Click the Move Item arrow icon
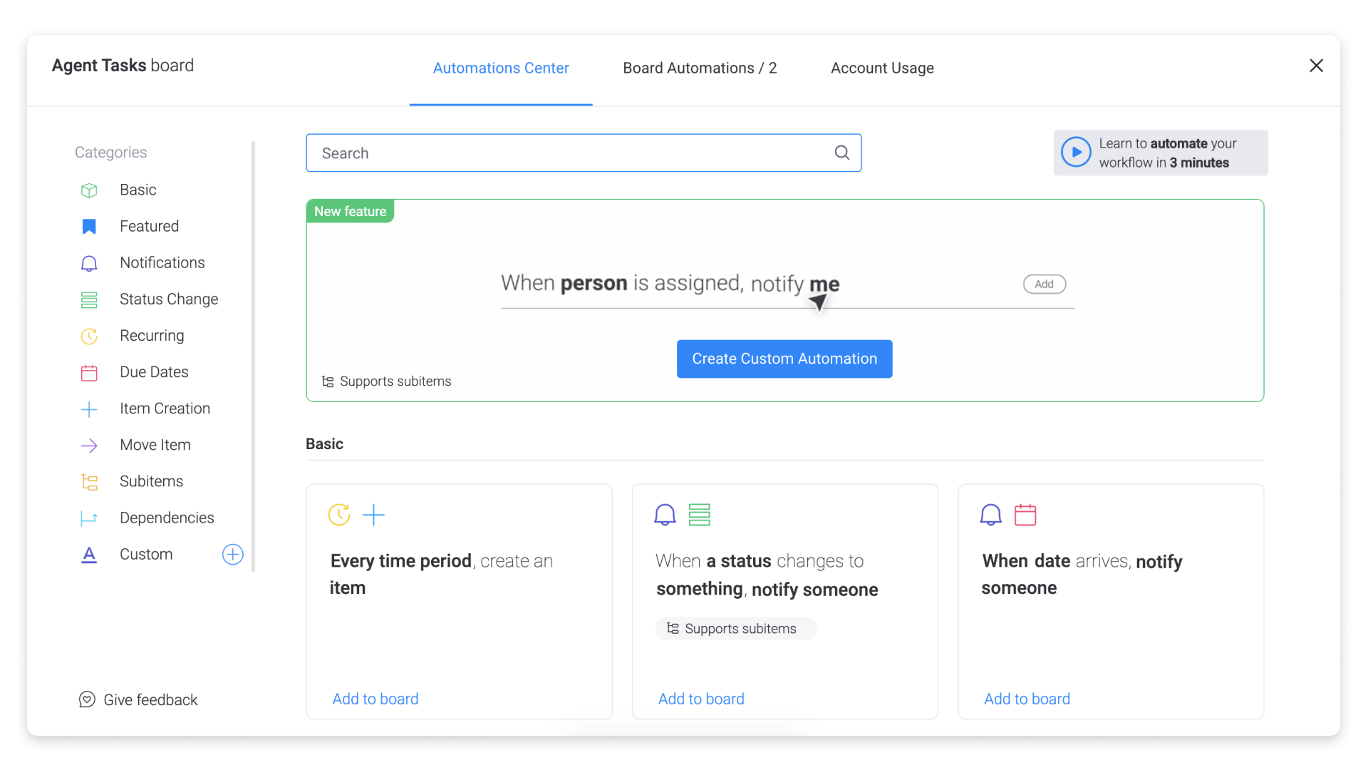1368x770 pixels. [89, 446]
